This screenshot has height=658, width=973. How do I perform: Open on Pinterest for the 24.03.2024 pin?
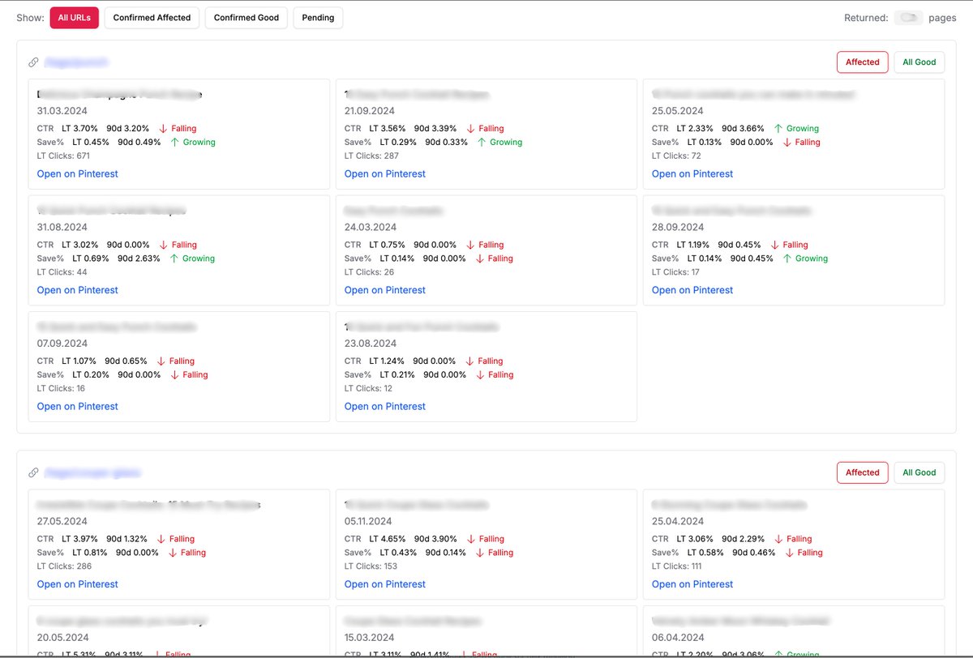pos(385,290)
